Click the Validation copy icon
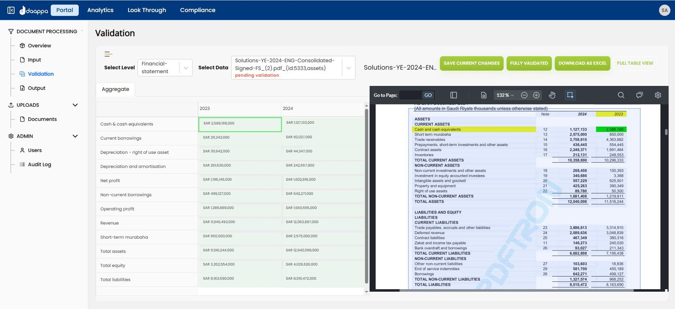The width and height of the screenshot is (675, 309). coord(22,74)
